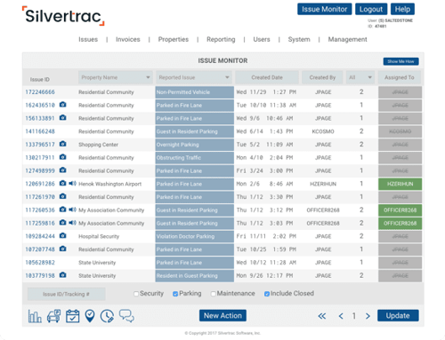View camera photo for issue 130217911
445x340 pixels.
pos(62,157)
